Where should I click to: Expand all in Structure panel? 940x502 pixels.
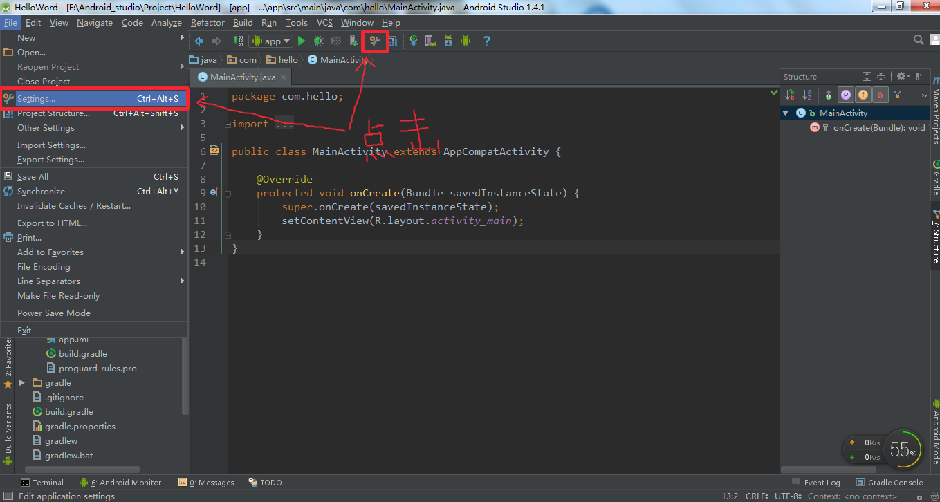867,77
